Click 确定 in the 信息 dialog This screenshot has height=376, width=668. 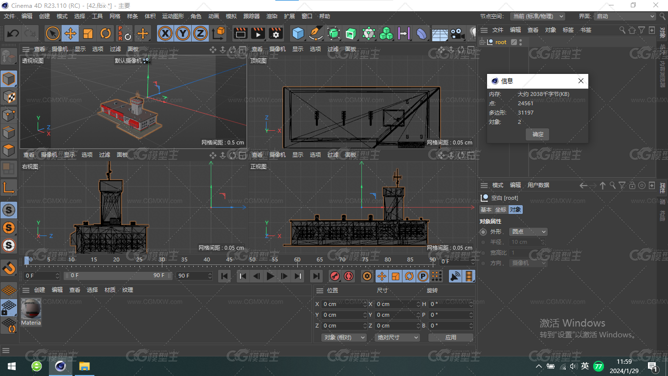tap(537, 134)
